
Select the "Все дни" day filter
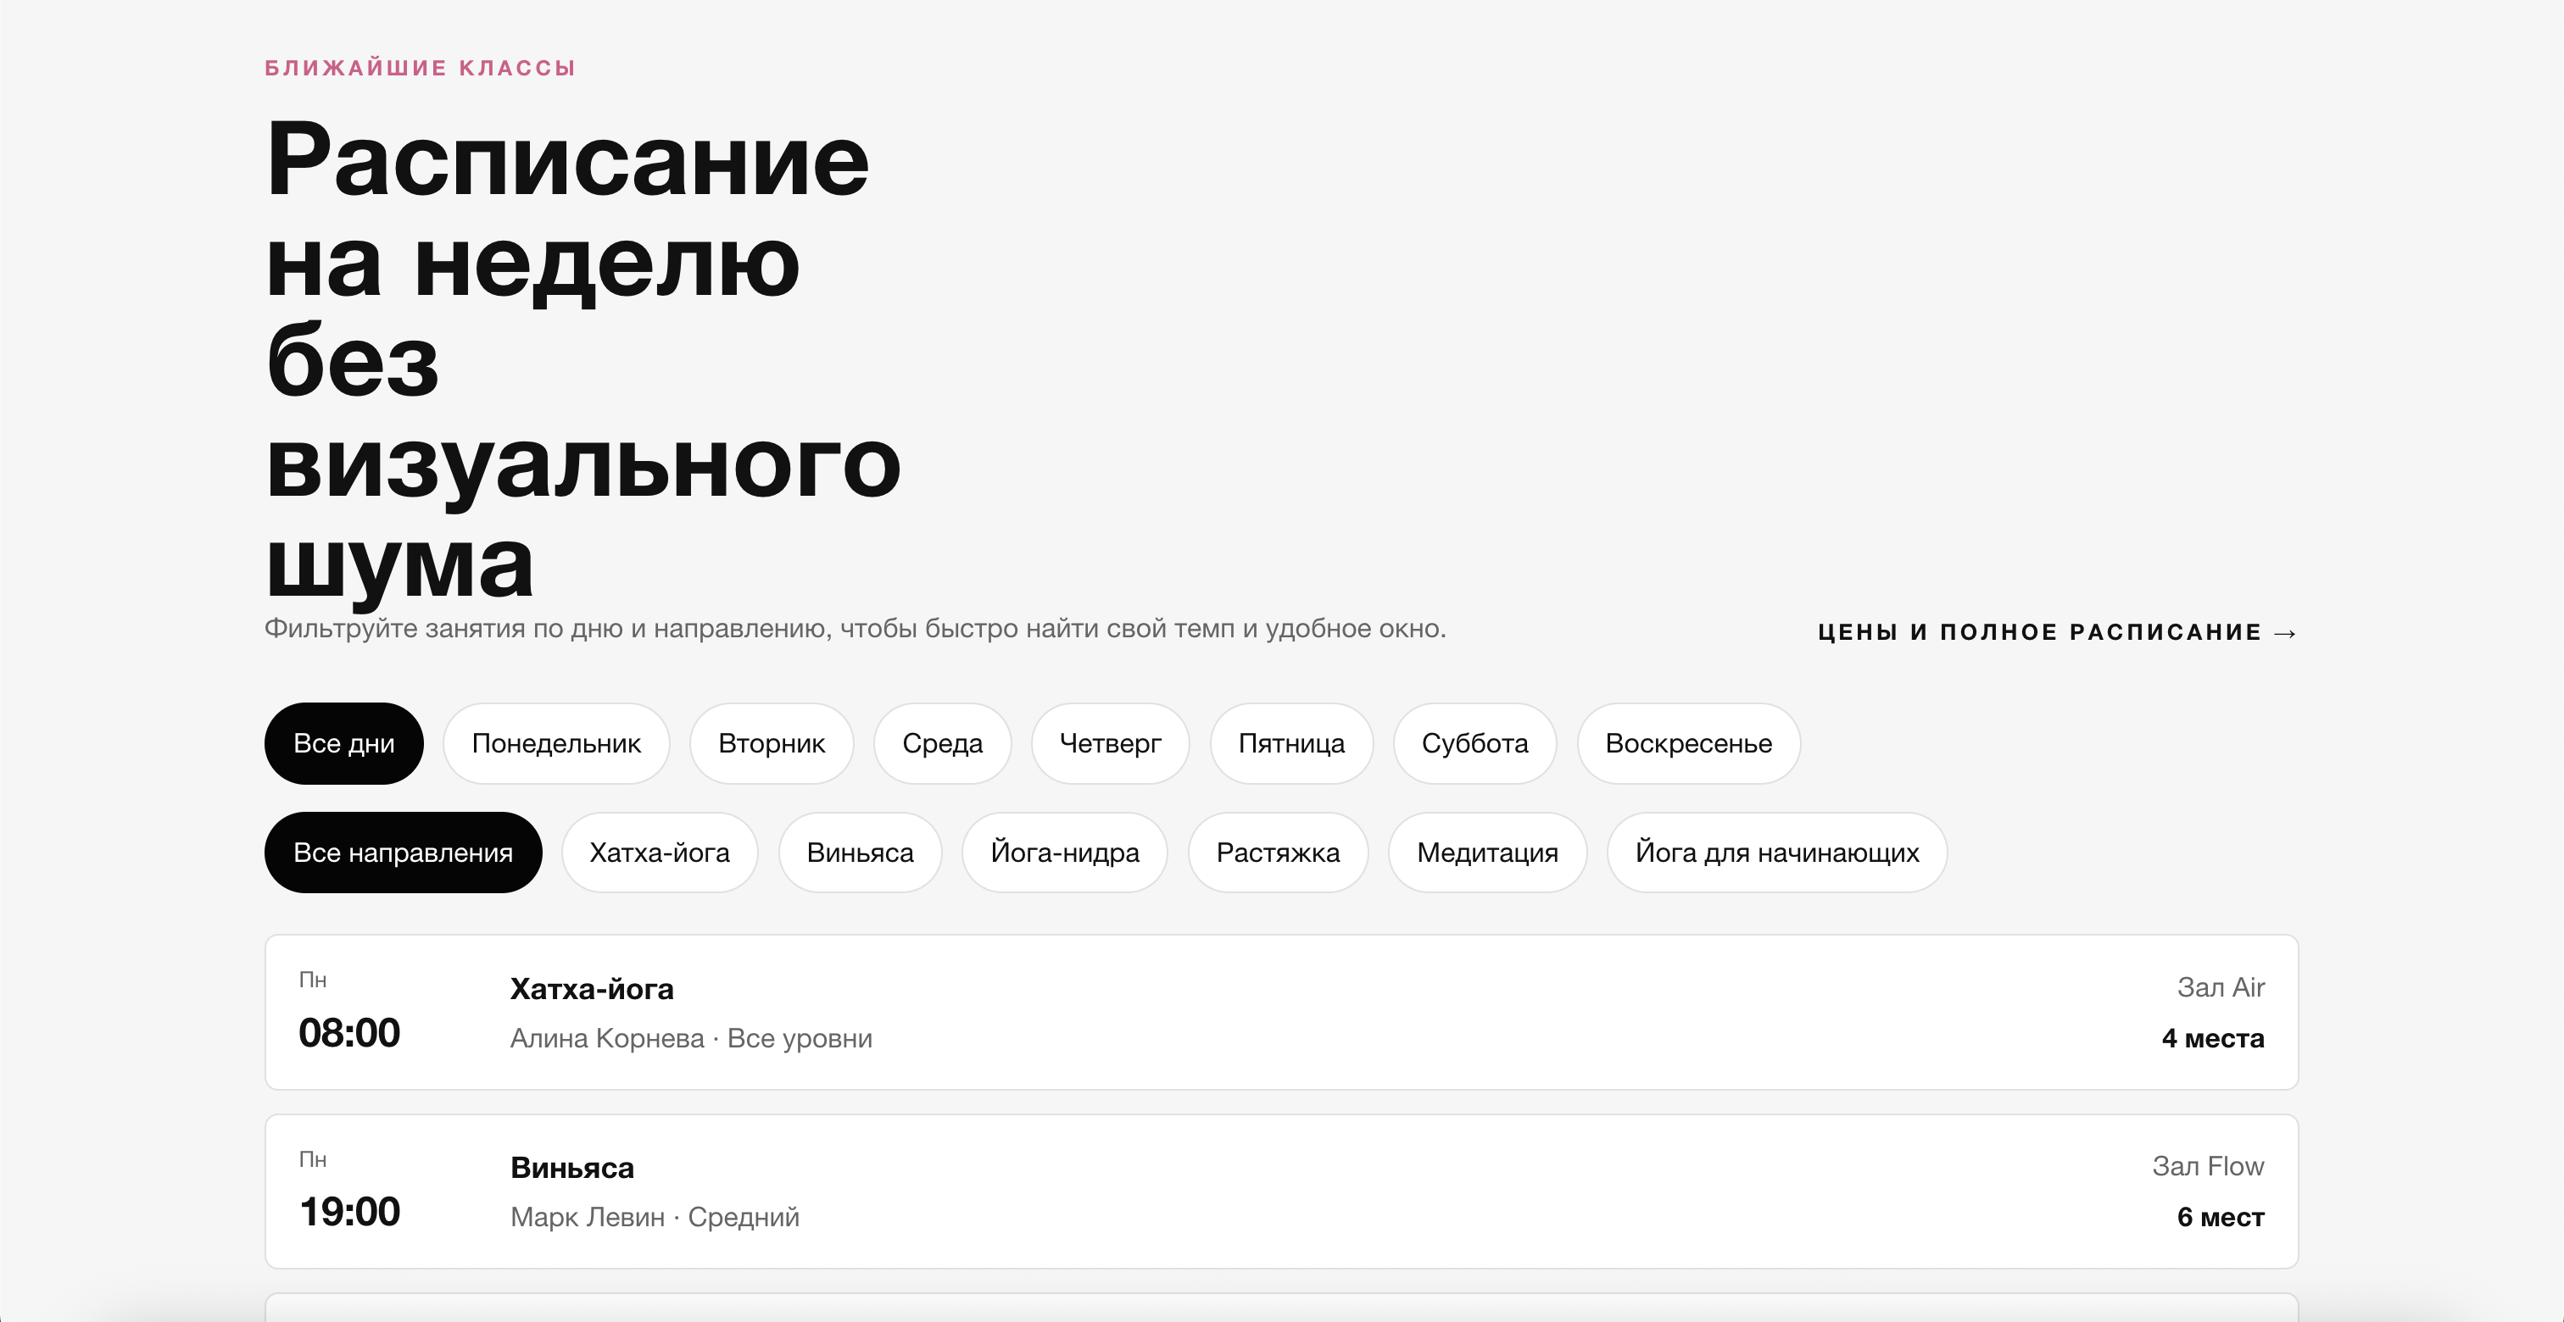(x=343, y=743)
